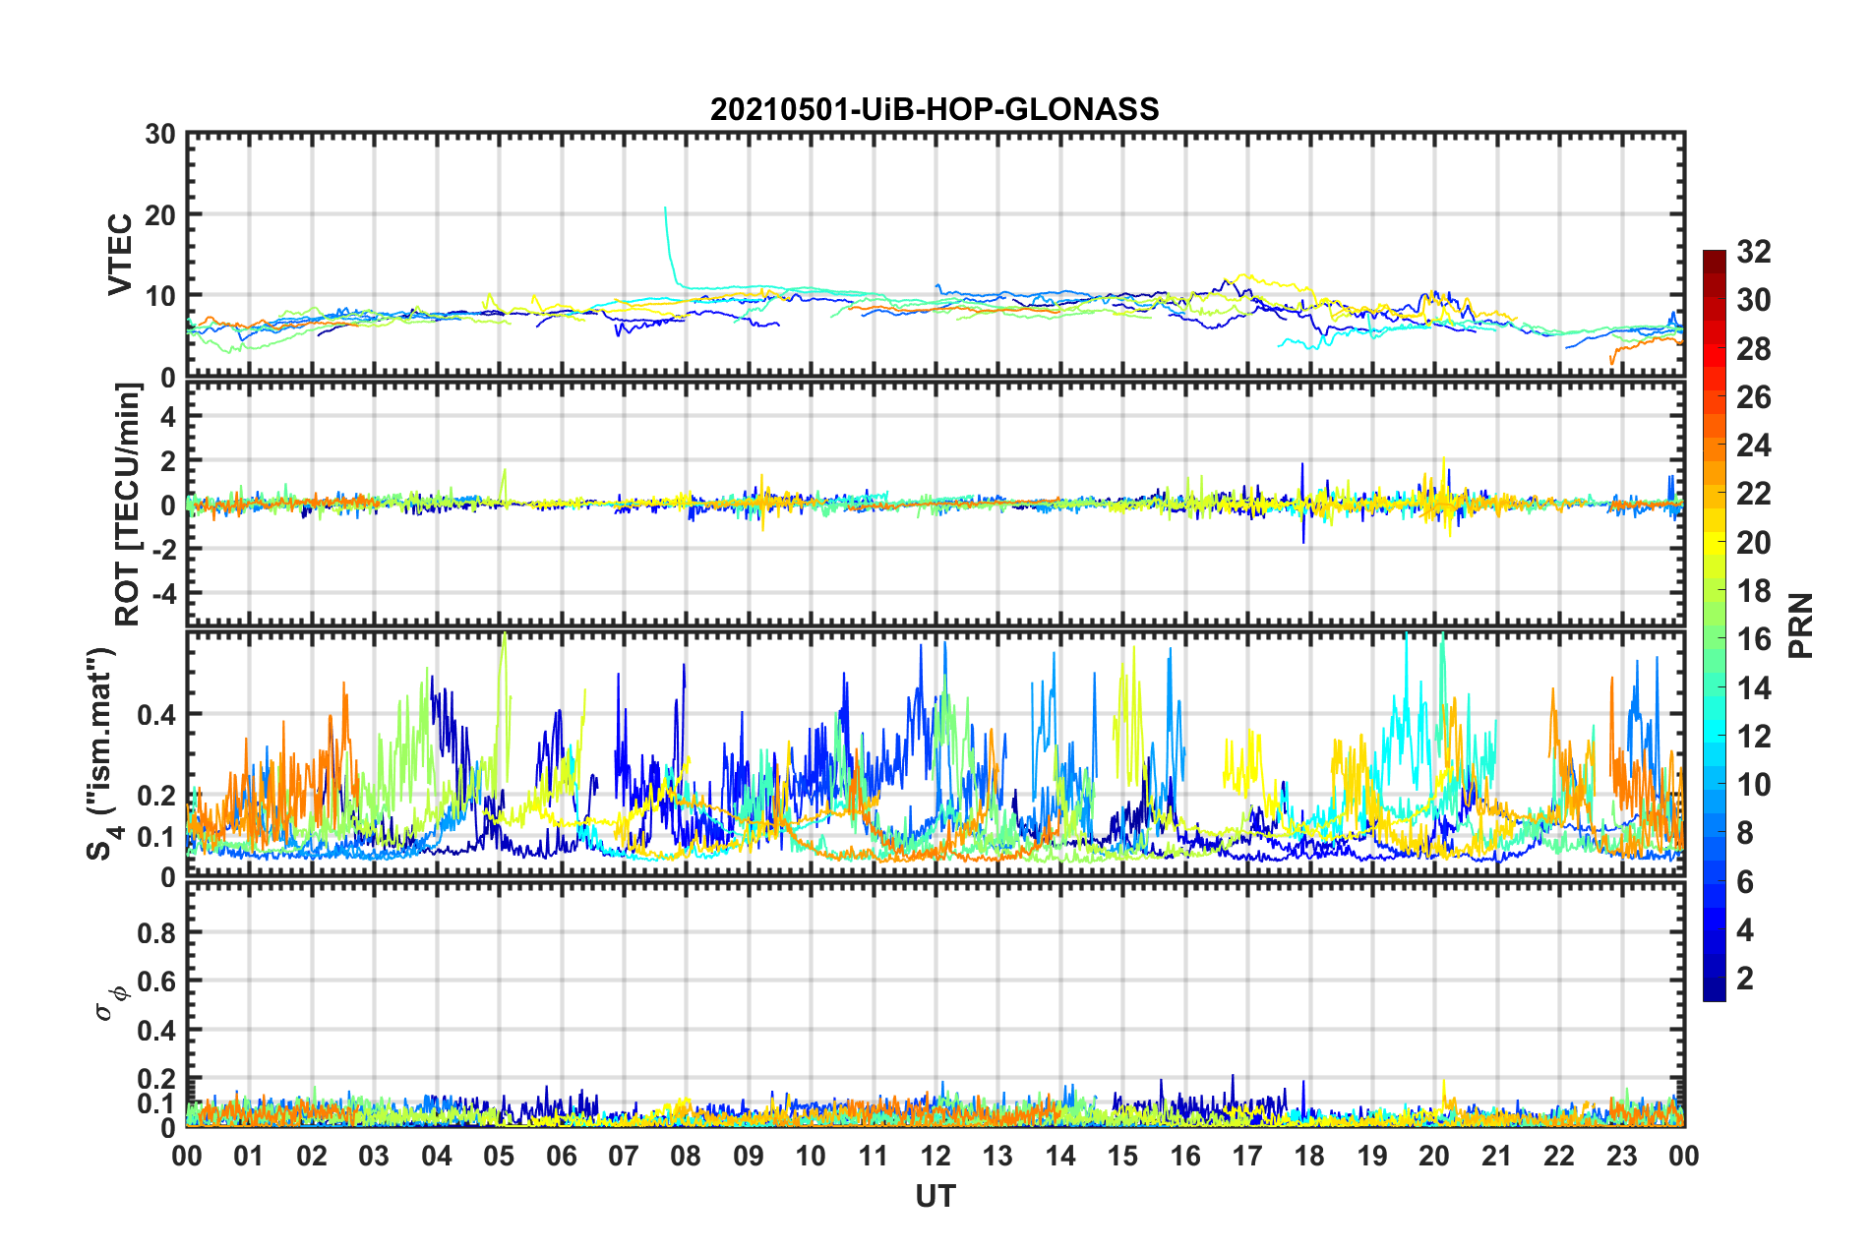Click the "07" tick on the UT axis
Viewport: 1871px width, 1251px height.
(x=624, y=1156)
